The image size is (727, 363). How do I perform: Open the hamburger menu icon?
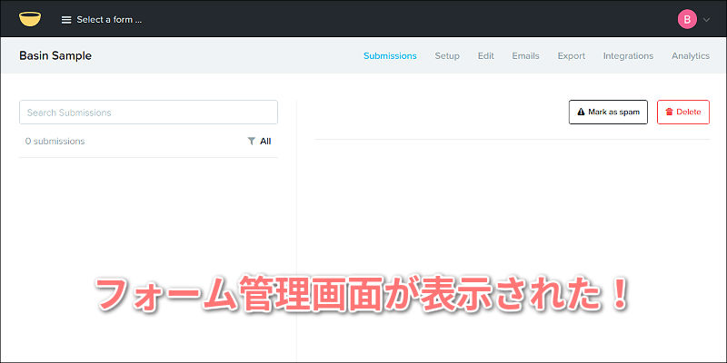point(66,20)
